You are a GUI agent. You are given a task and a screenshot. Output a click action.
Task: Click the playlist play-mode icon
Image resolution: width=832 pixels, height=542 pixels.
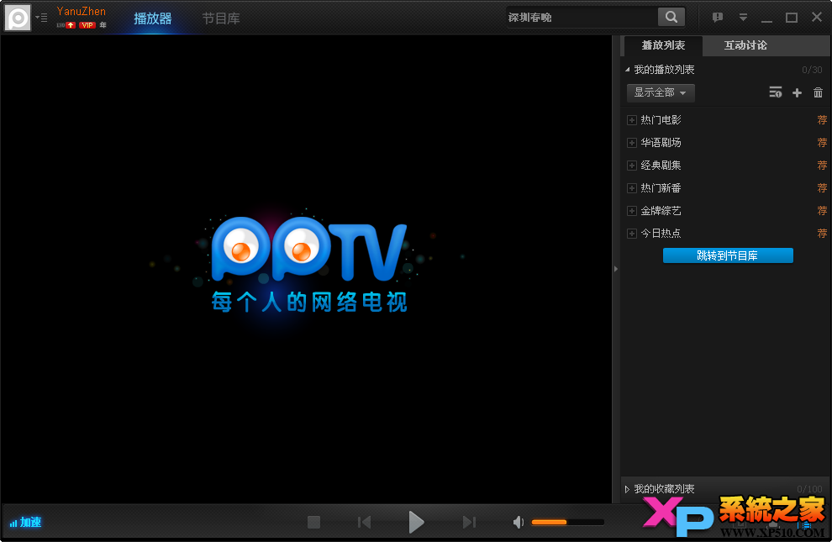tap(775, 92)
